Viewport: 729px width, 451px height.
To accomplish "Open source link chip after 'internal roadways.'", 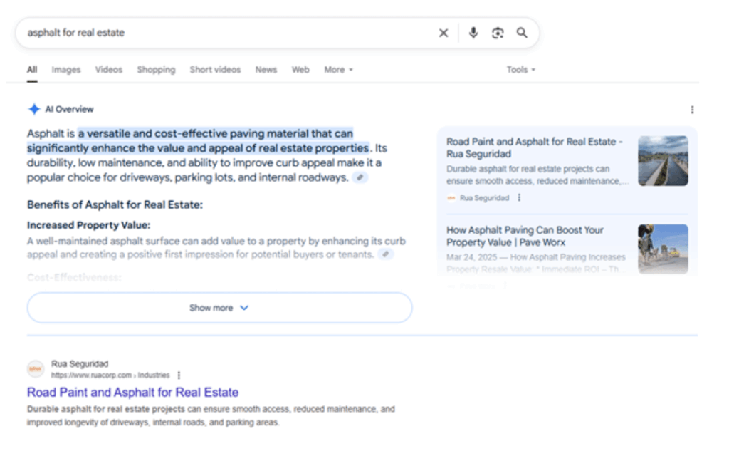I will click(x=360, y=177).
